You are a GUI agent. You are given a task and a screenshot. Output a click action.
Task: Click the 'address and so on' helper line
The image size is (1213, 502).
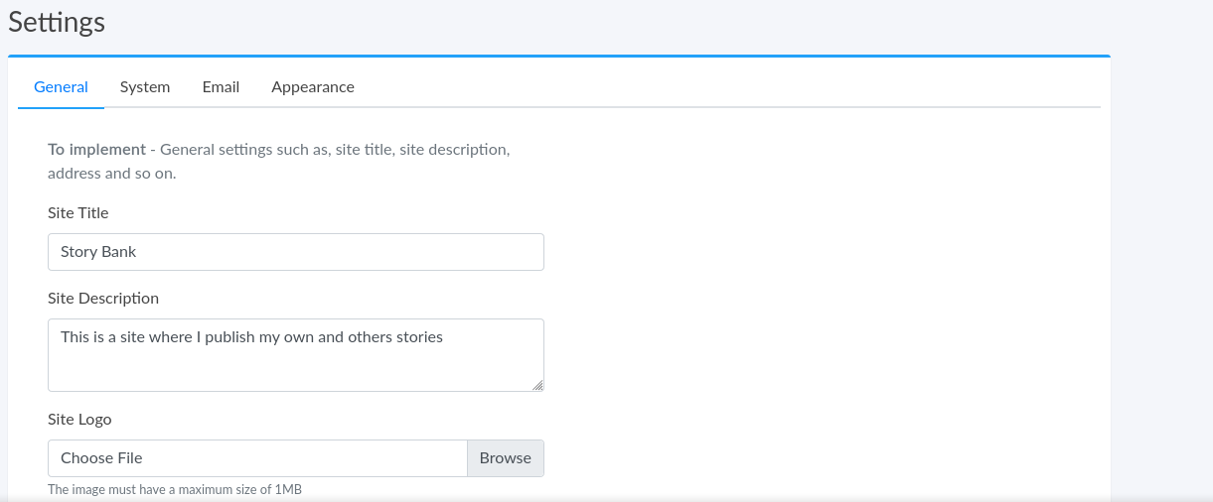111,174
